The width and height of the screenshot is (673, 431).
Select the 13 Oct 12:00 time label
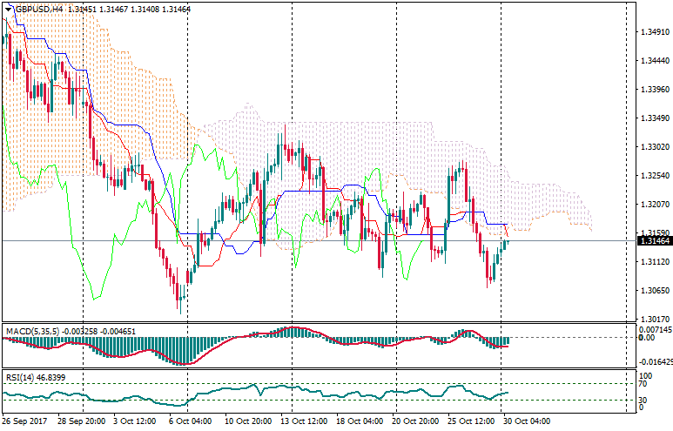(304, 421)
